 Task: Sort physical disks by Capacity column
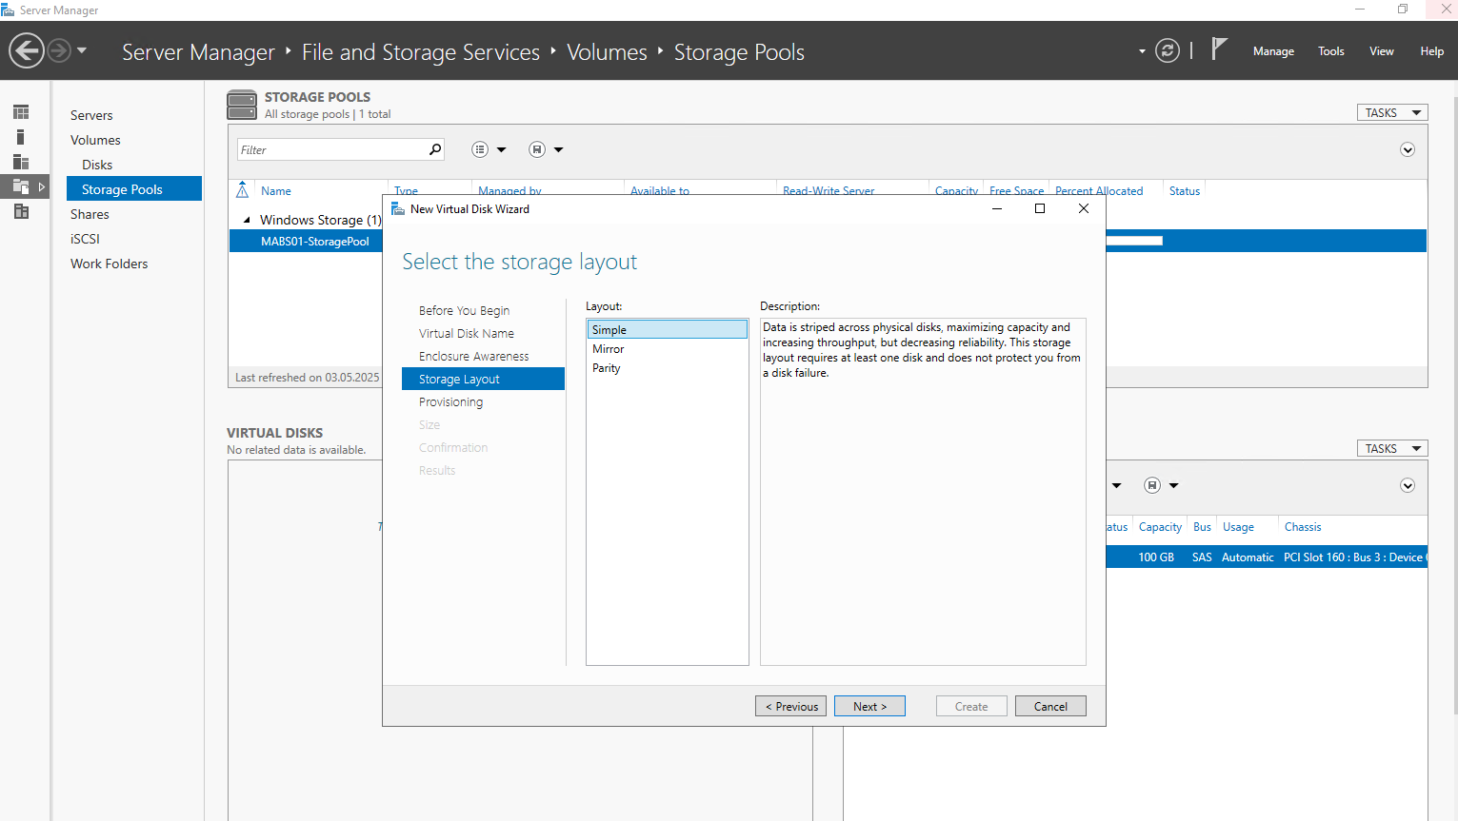1160,526
